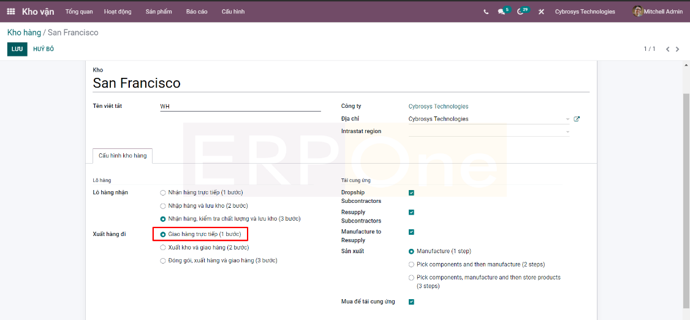The height and width of the screenshot is (320, 690).
Task: Open Báo cáo menu
Action: 197,12
